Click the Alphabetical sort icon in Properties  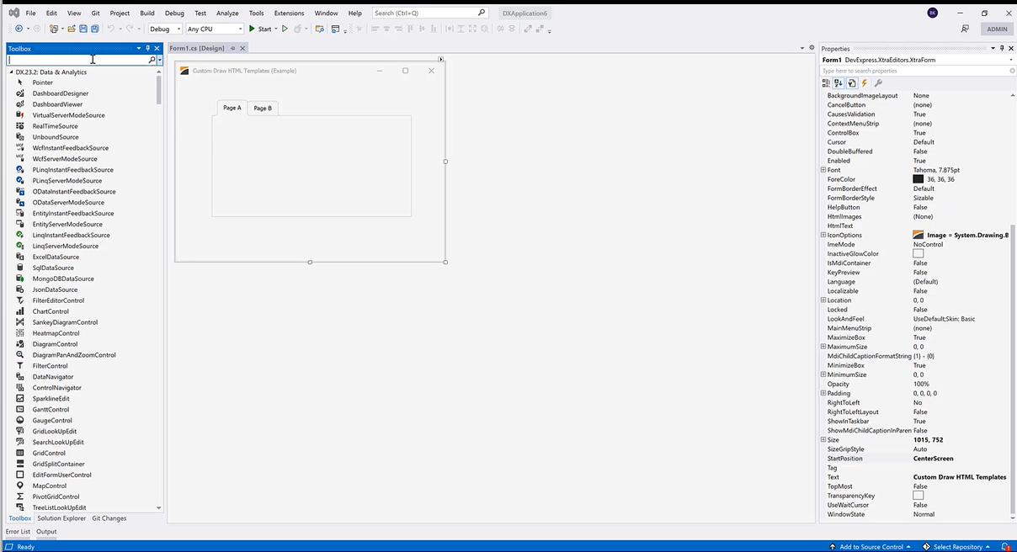click(x=839, y=83)
